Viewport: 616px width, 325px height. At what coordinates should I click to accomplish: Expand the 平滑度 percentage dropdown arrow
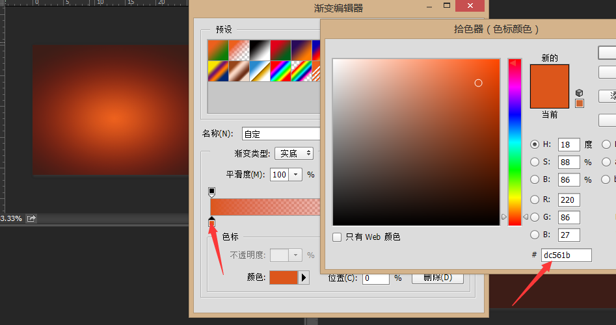[x=296, y=174]
